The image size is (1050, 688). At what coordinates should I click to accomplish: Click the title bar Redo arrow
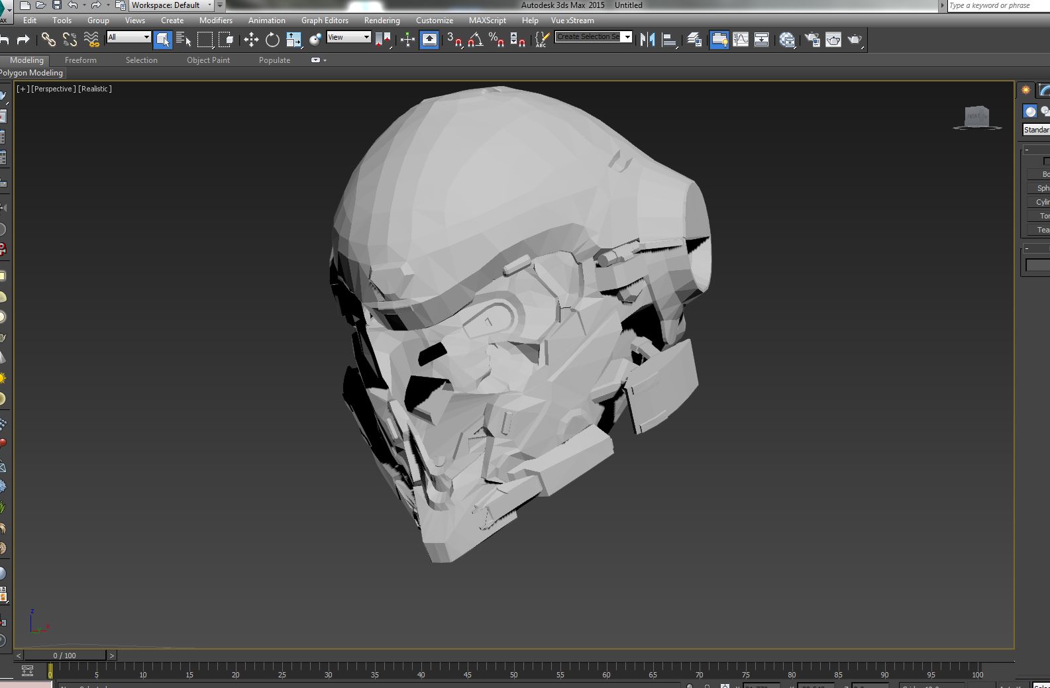96,5
